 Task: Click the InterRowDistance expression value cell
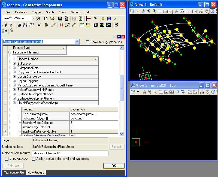click(94, 131)
